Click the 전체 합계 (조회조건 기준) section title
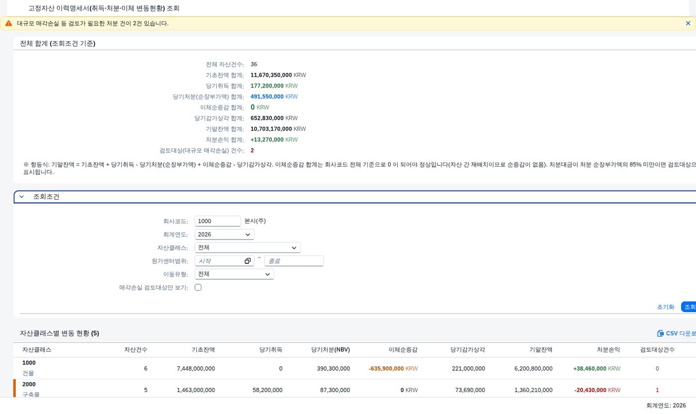 (58, 44)
